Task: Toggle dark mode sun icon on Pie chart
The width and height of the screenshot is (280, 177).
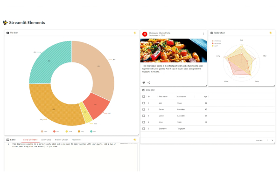Action: coord(135,33)
